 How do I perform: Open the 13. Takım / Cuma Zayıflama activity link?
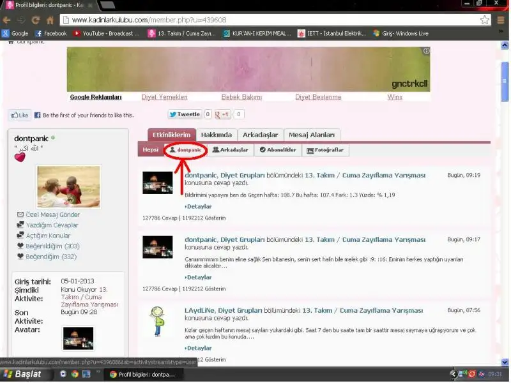pos(89,297)
